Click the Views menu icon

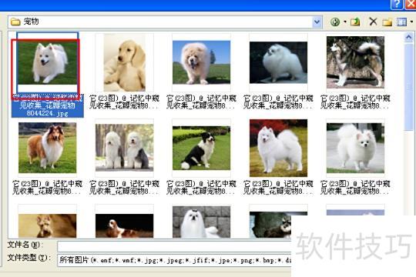click(401, 22)
